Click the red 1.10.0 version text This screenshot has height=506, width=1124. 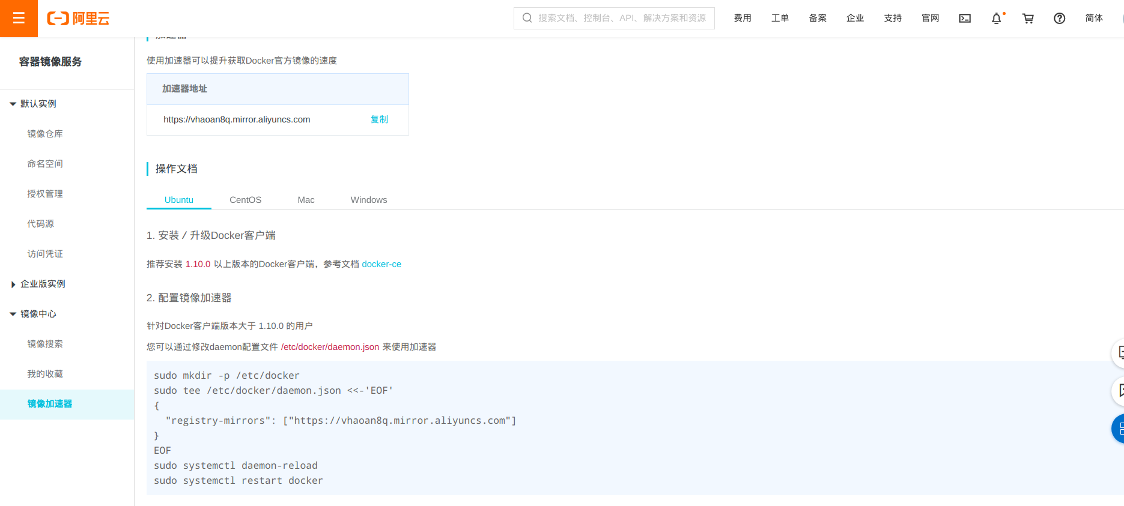[x=198, y=264]
